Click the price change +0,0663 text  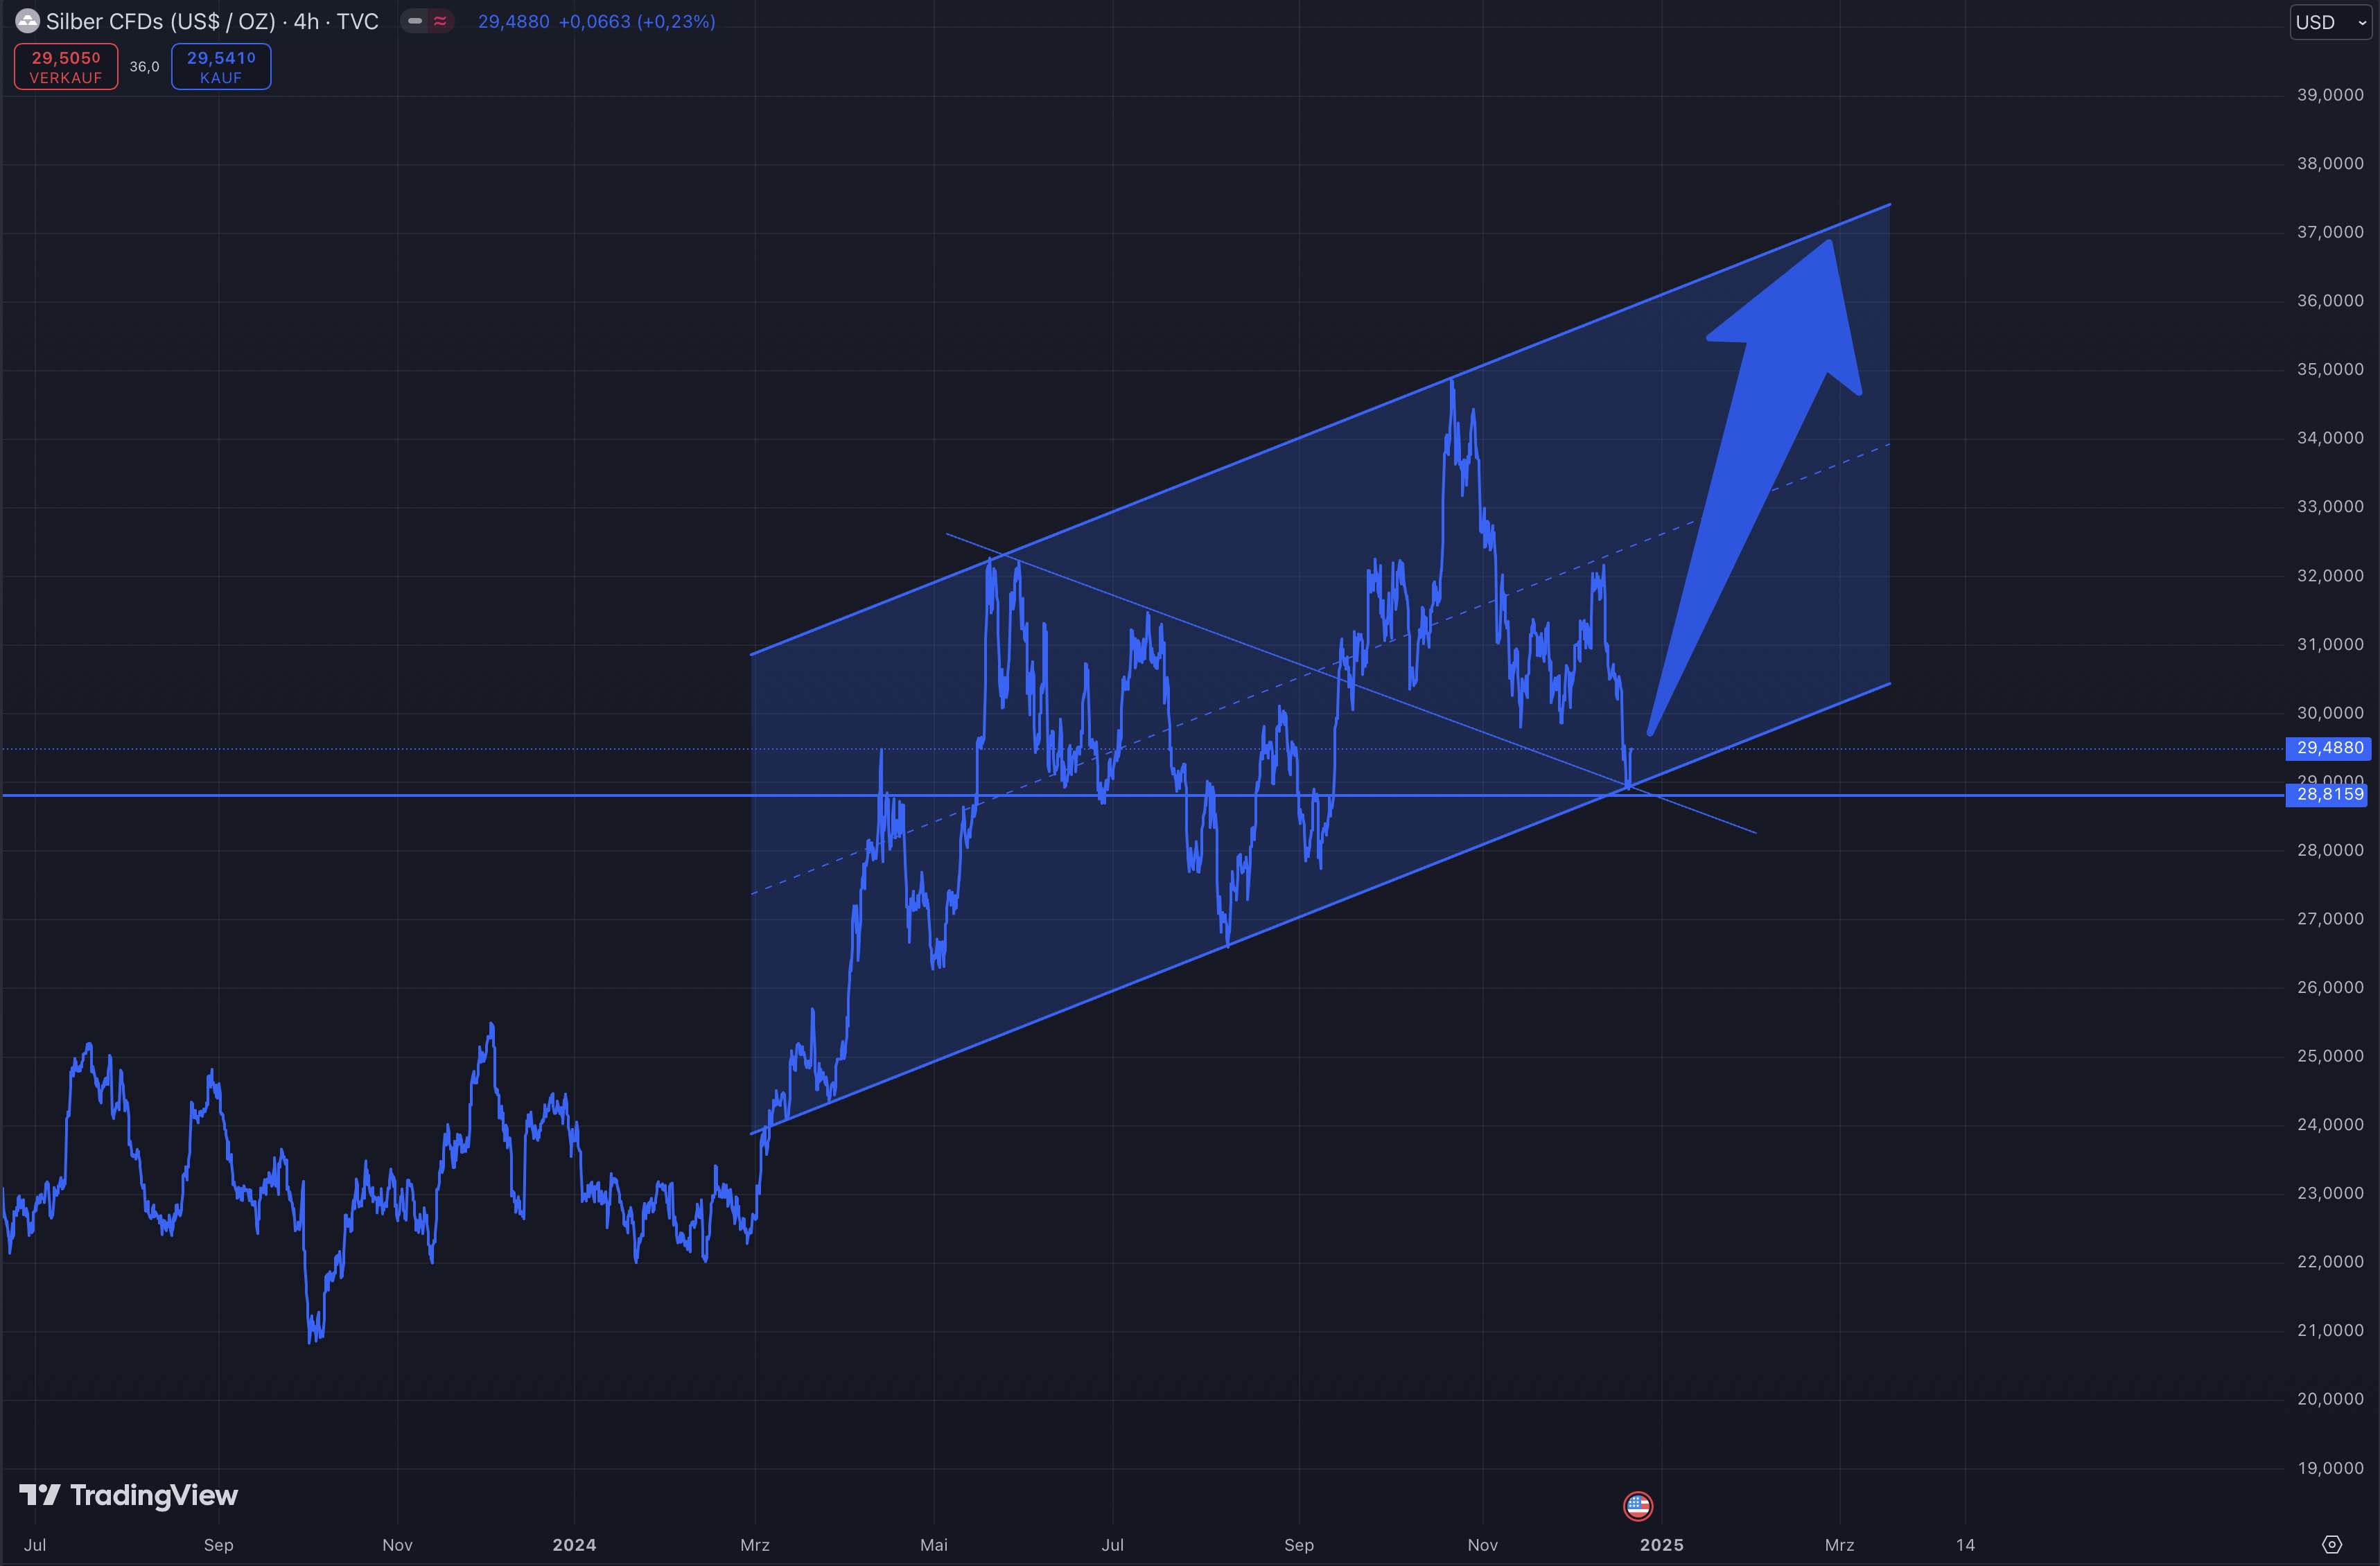[594, 21]
